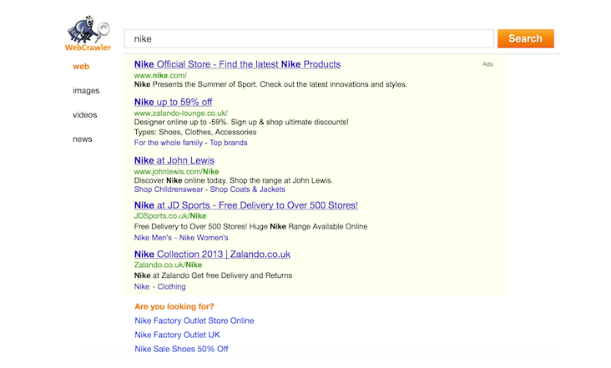The image size is (611, 368).
Task: Click 'Types: Shoes, Clothes, Accessories' text
Action: (195, 133)
